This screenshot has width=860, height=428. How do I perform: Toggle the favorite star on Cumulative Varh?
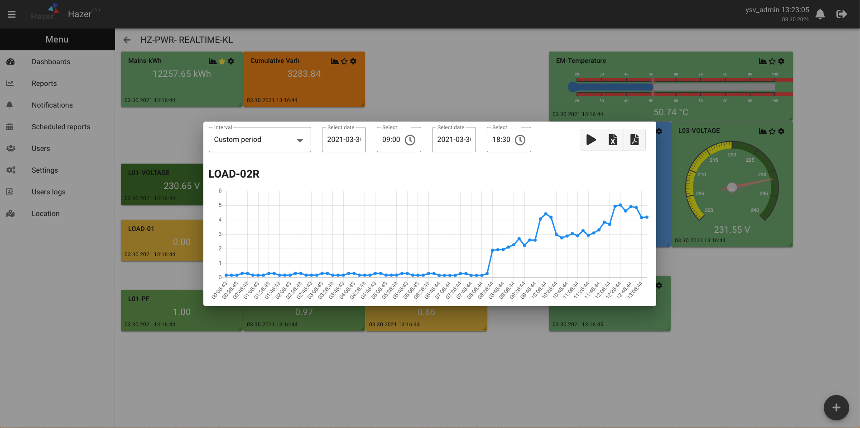click(x=344, y=61)
